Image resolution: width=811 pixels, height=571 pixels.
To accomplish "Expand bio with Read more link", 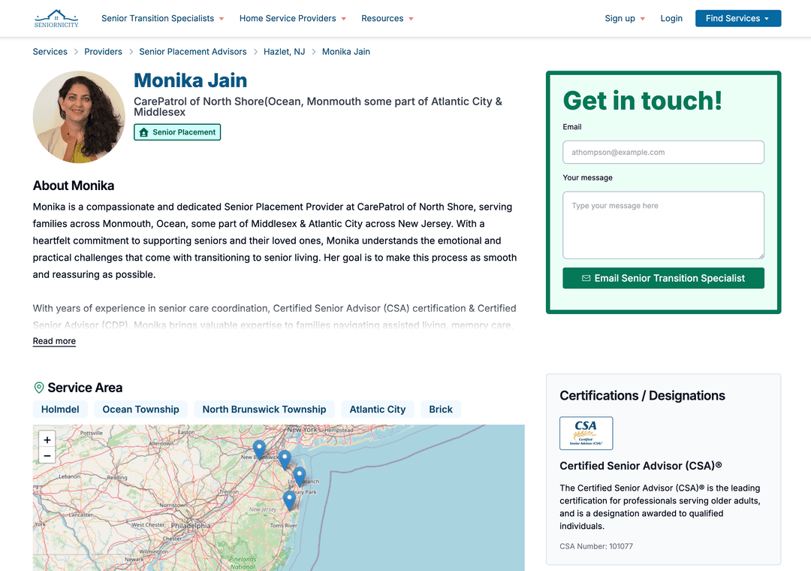I will (54, 341).
